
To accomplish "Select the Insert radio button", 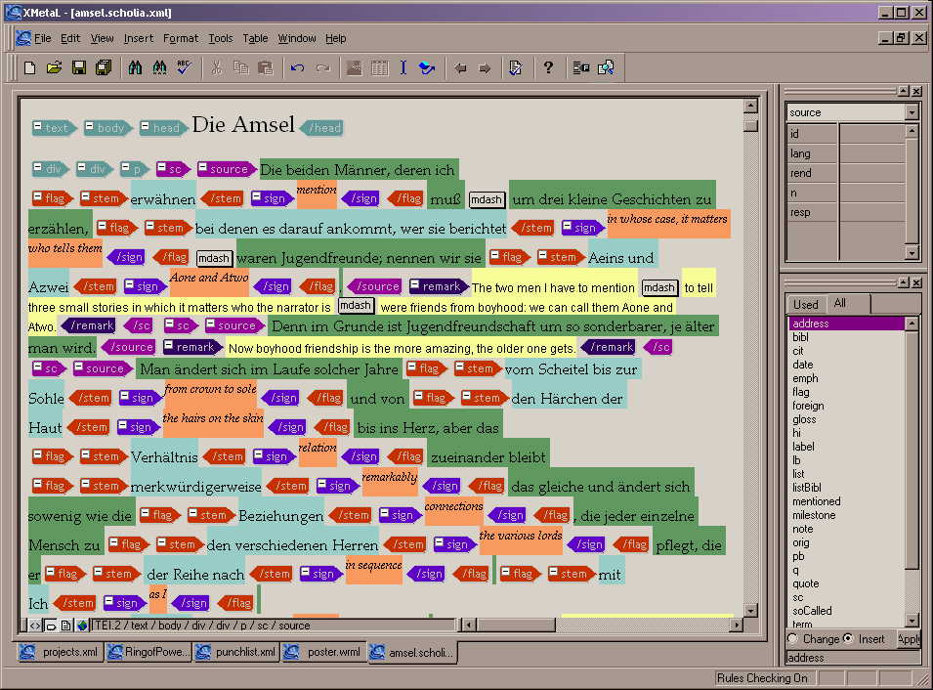I will pos(848,638).
